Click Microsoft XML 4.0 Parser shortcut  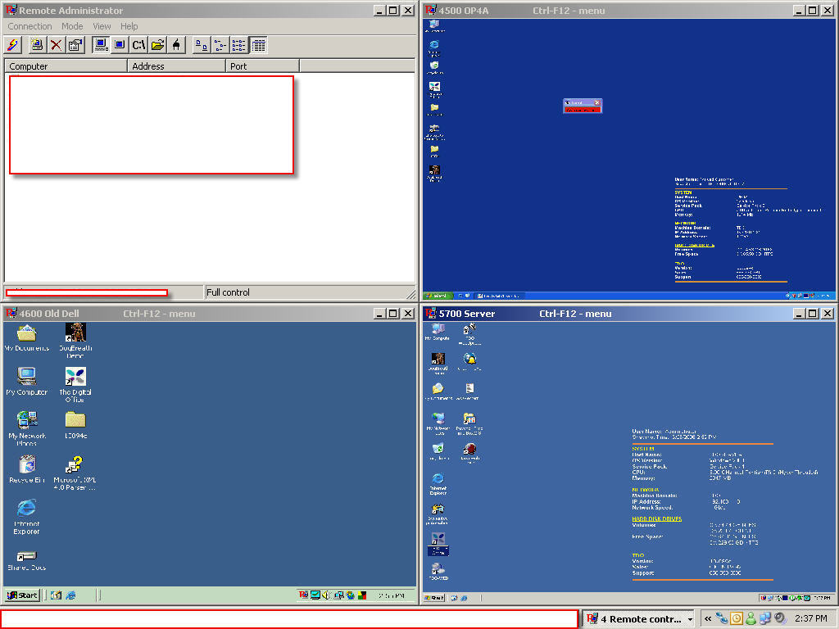[75, 473]
